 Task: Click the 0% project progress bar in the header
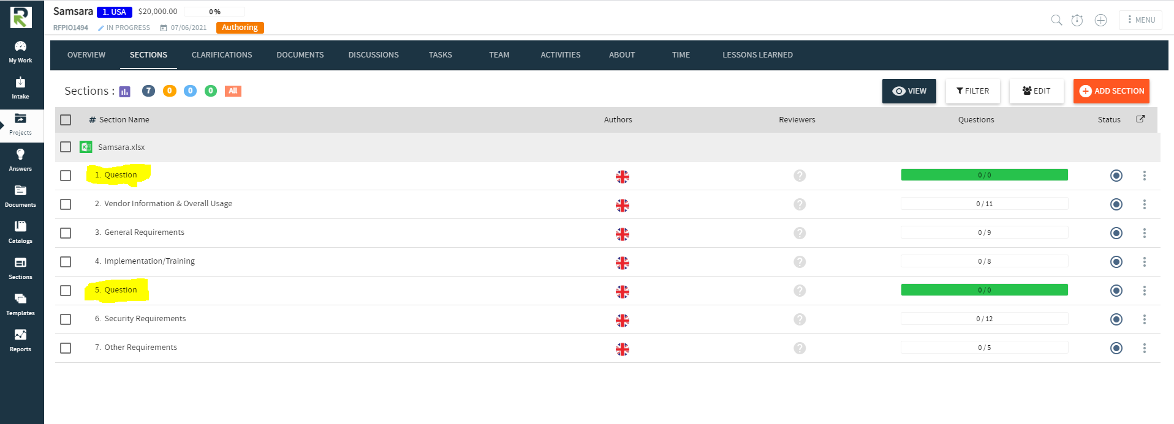[x=214, y=12]
